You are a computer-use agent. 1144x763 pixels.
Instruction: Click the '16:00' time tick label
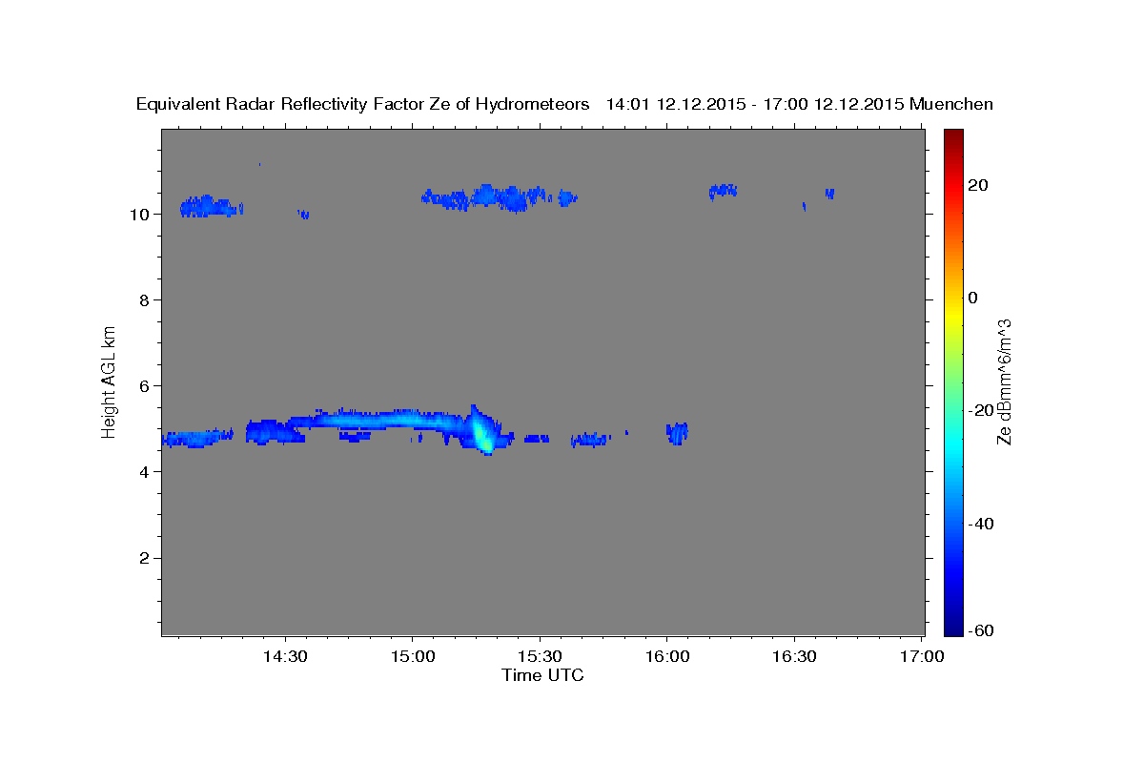[667, 656]
